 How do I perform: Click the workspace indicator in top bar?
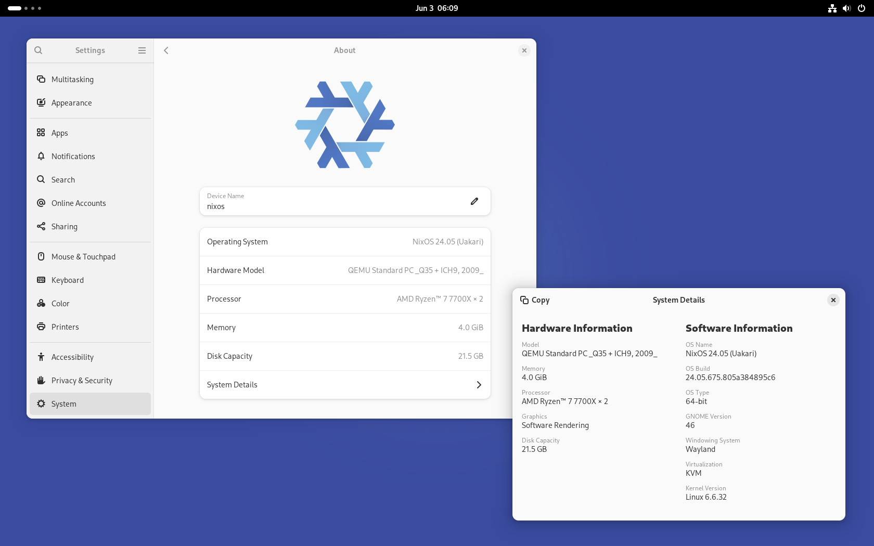pyautogui.click(x=24, y=8)
